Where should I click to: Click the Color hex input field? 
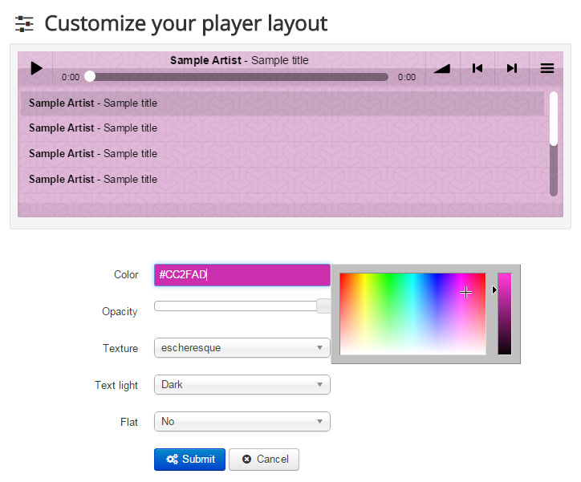(x=242, y=275)
